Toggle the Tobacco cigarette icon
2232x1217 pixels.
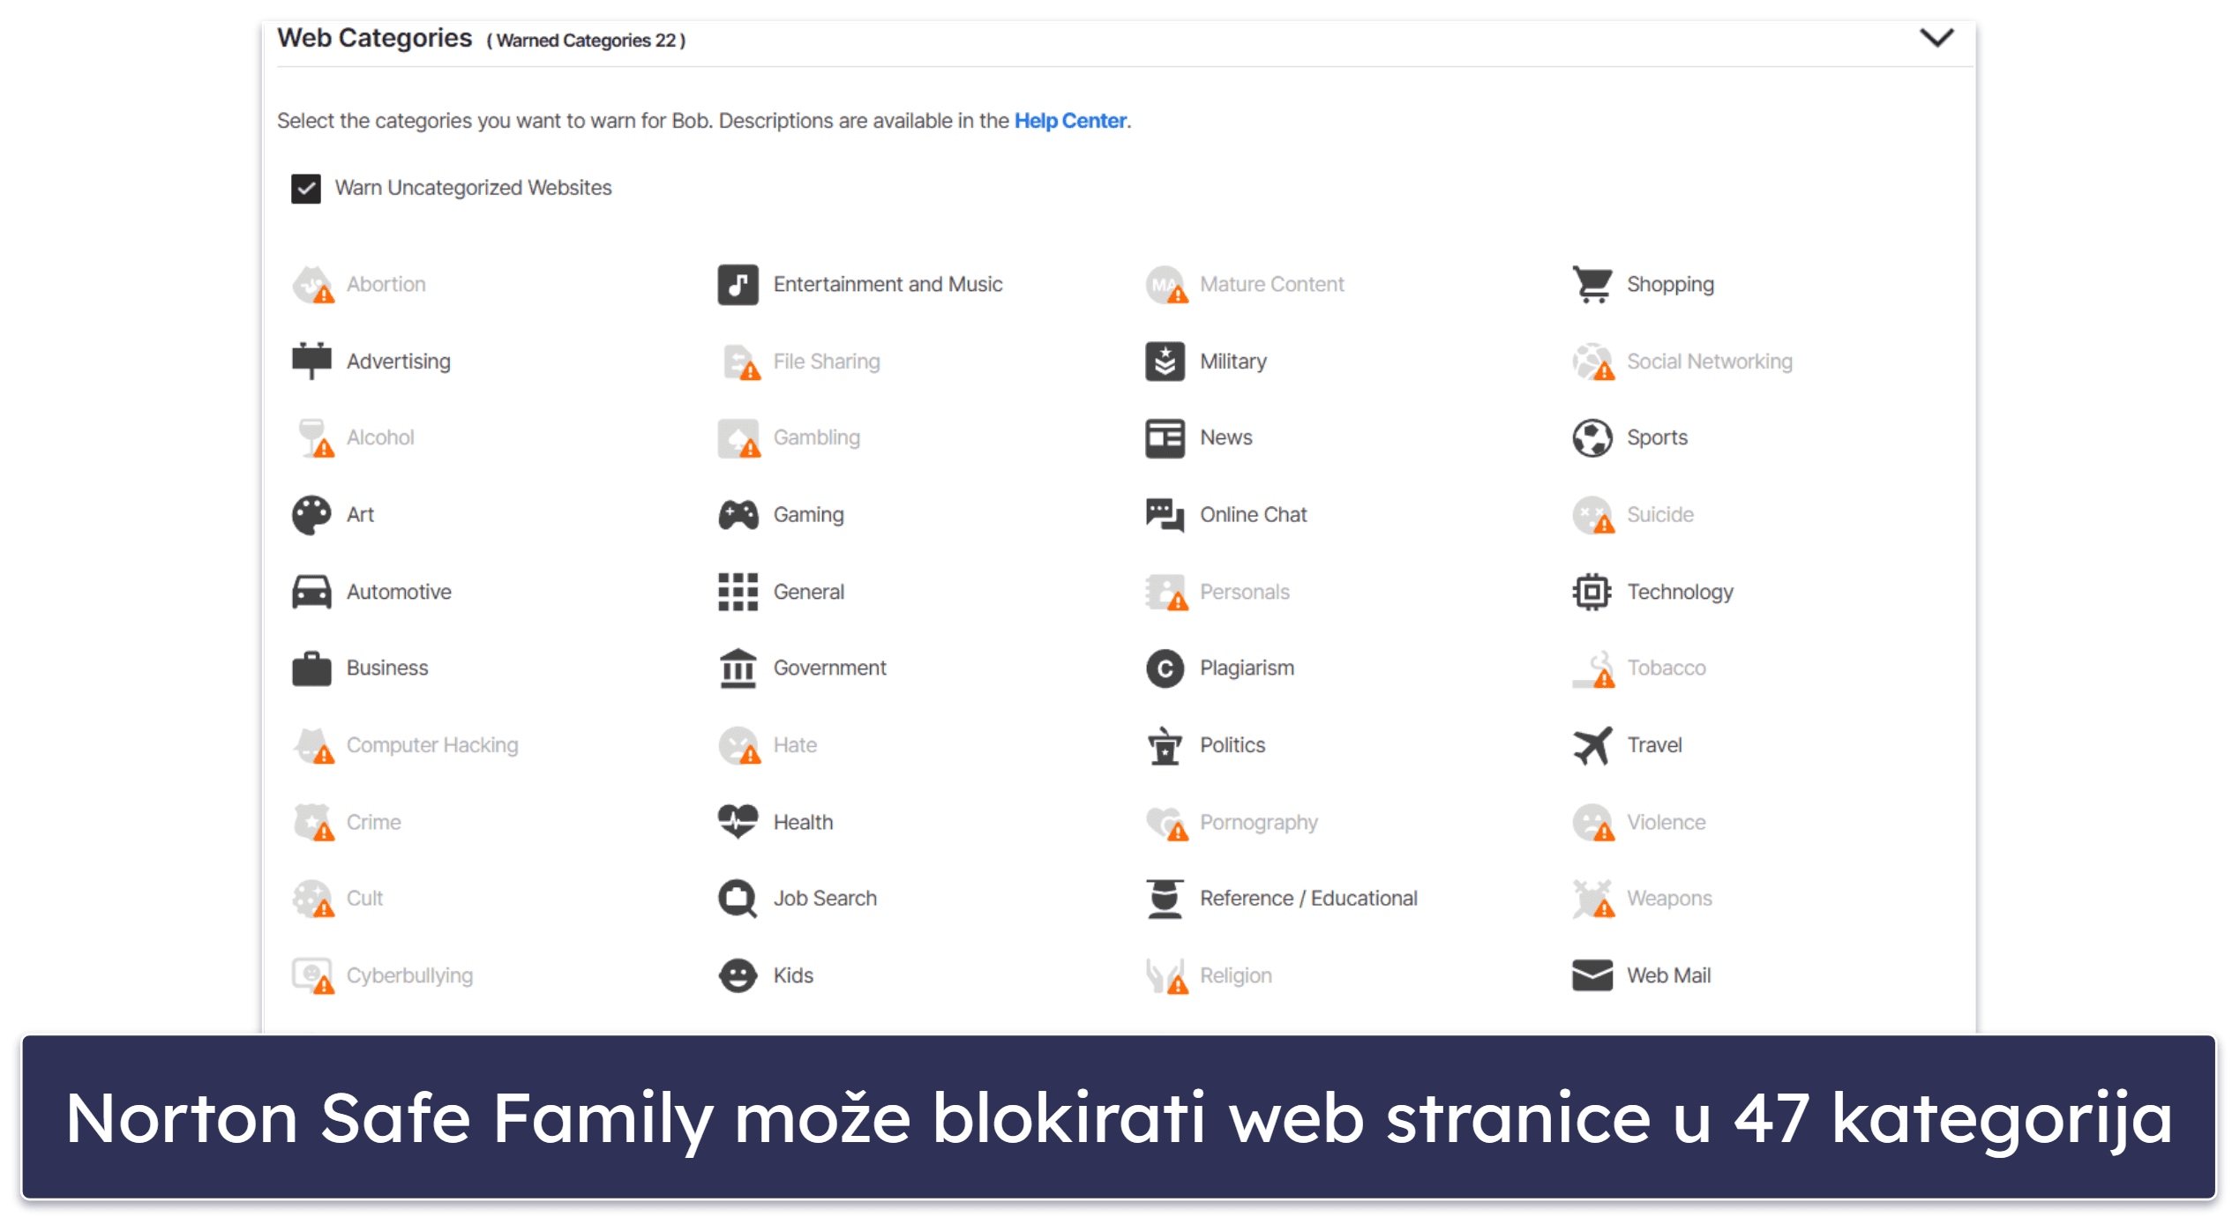click(1593, 669)
